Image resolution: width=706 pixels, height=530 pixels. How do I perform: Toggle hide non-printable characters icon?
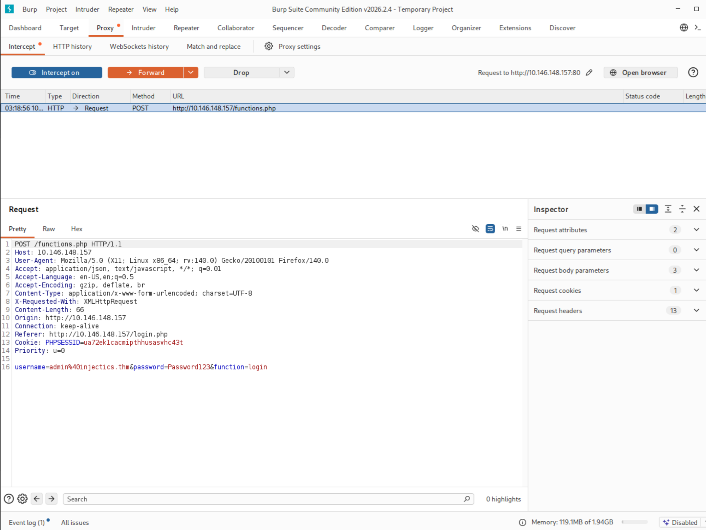tap(475, 229)
